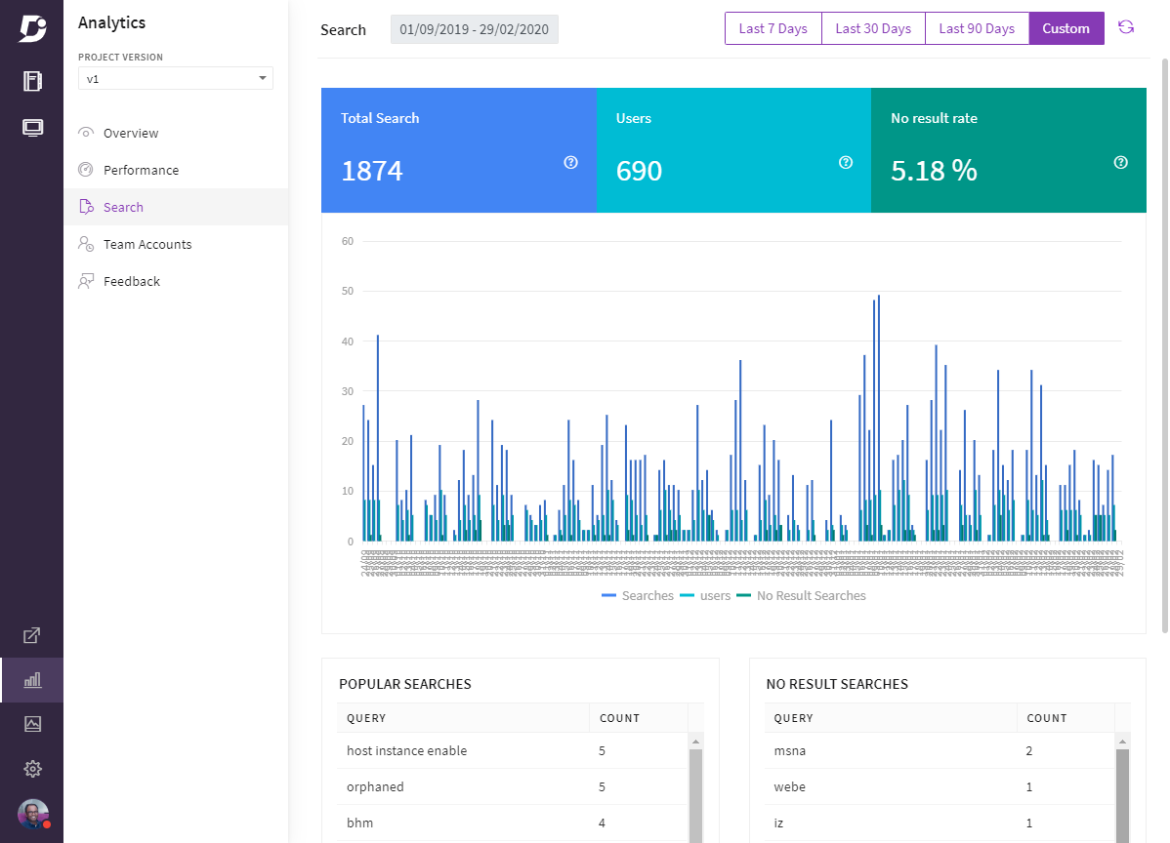Open the settings gear in the sidebar
The width and height of the screenshot is (1170, 843).
[32, 769]
